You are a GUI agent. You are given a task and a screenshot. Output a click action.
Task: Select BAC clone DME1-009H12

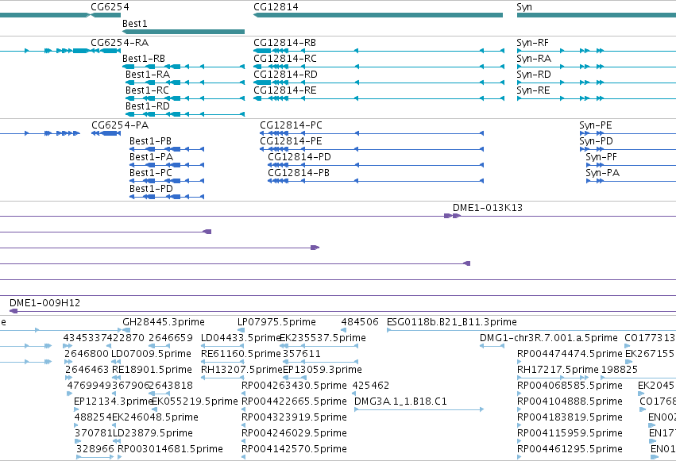click(x=44, y=303)
